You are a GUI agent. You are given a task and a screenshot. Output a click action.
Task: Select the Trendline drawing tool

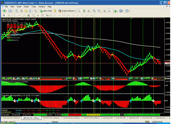[x=24, y=15]
